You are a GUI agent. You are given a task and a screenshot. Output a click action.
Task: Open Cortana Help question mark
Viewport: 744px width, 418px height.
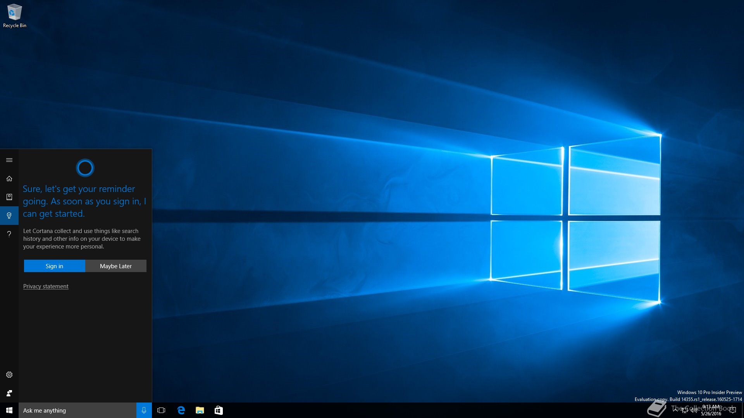9,234
